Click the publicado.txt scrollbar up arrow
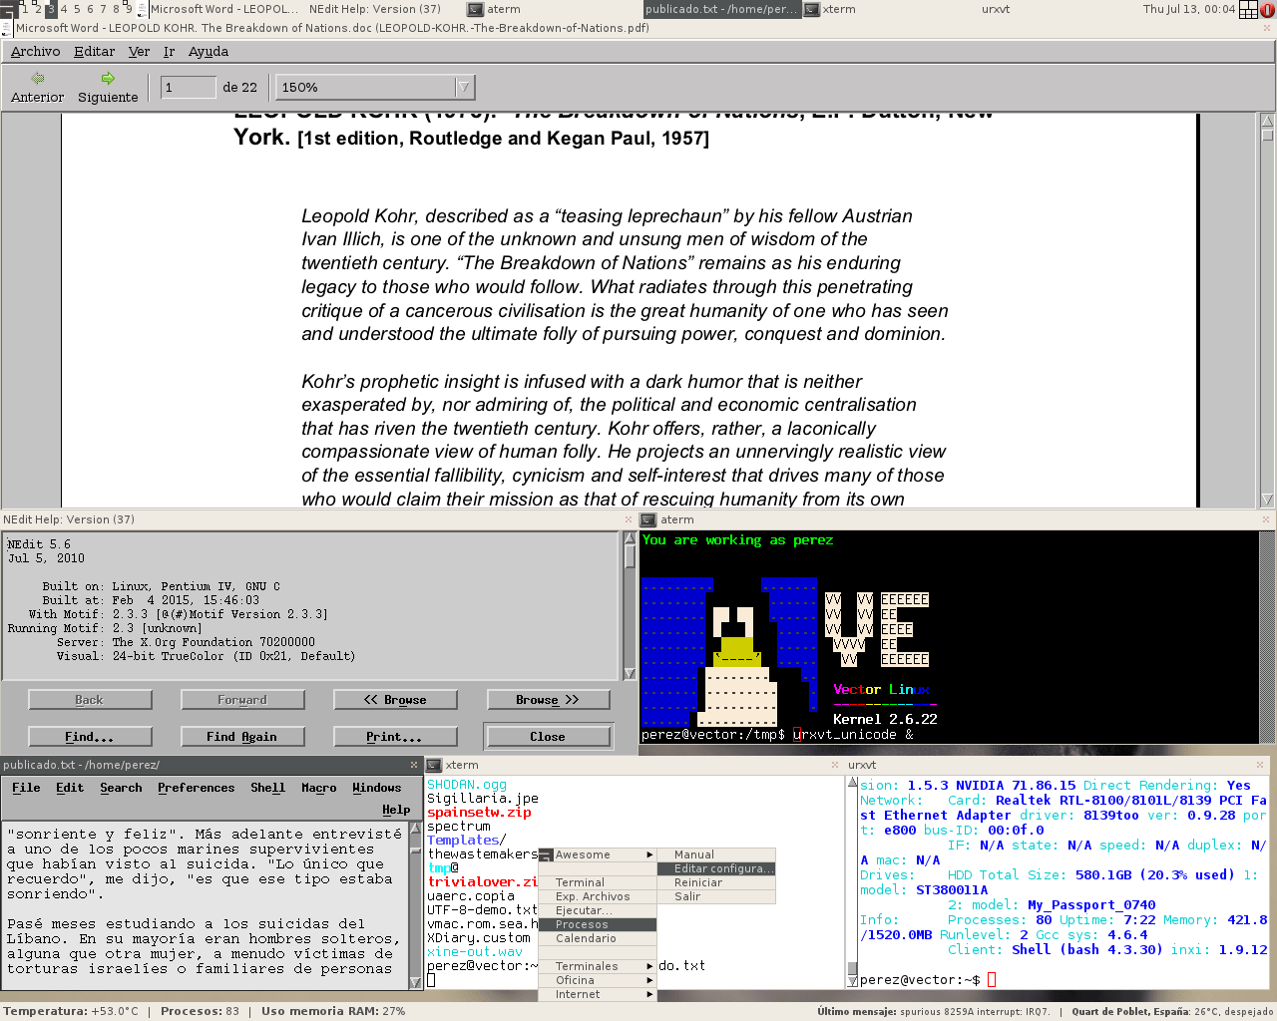Viewport: 1277px width, 1021px height. (x=416, y=830)
